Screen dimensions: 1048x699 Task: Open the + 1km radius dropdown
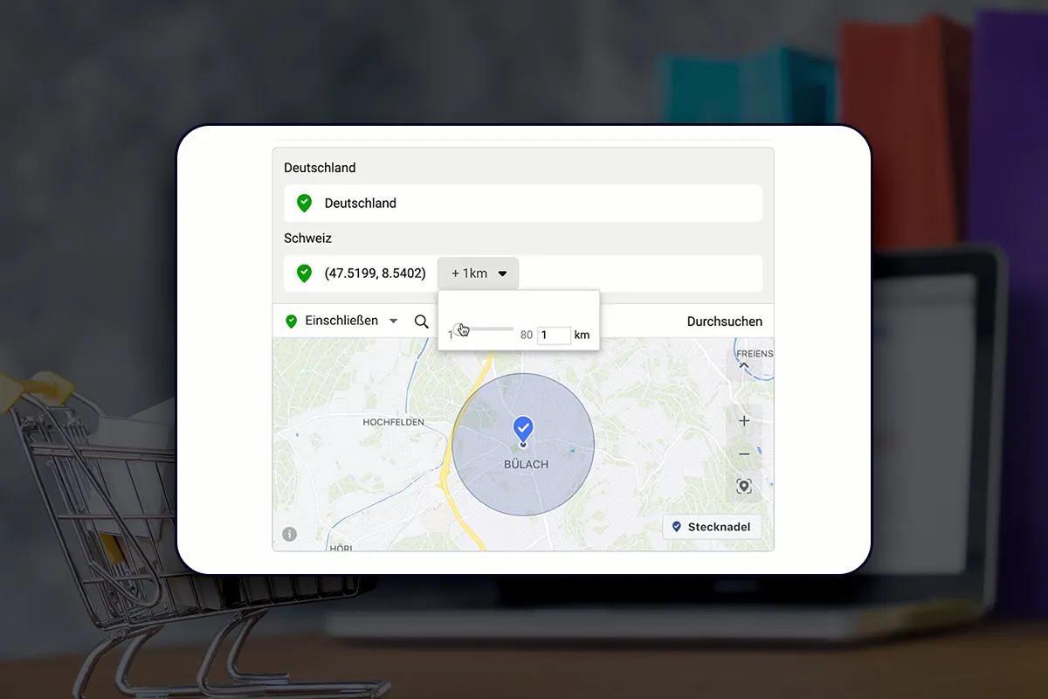pyautogui.click(x=479, y=273)
